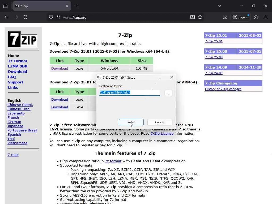Screen dimensions: 272x204
Task: Switch language to Esperanto
Action: click(16, 113)
